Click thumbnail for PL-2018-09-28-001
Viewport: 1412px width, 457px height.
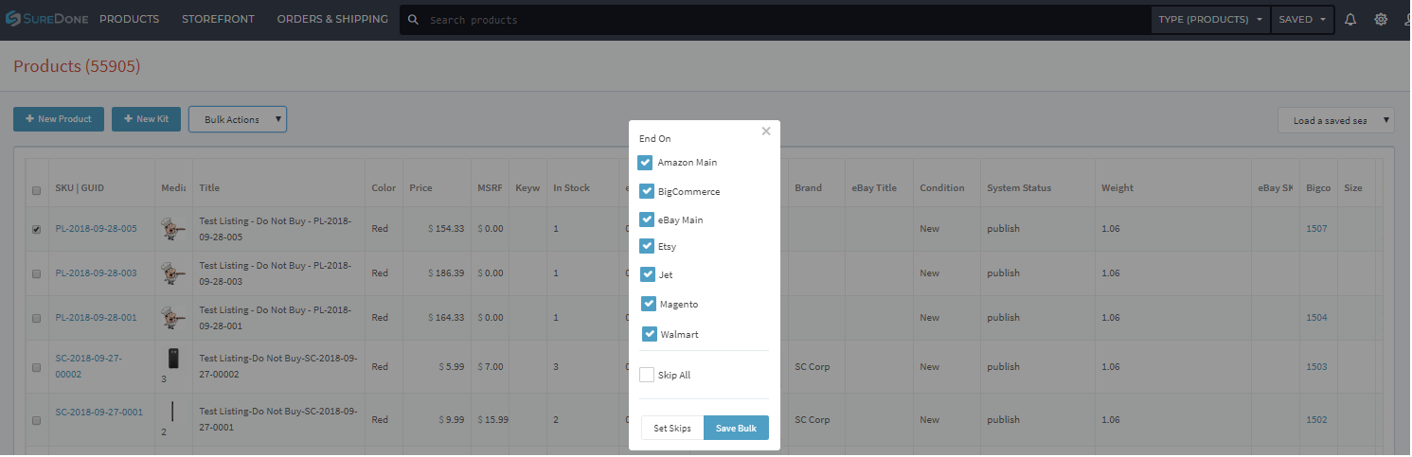click(172, 318)
